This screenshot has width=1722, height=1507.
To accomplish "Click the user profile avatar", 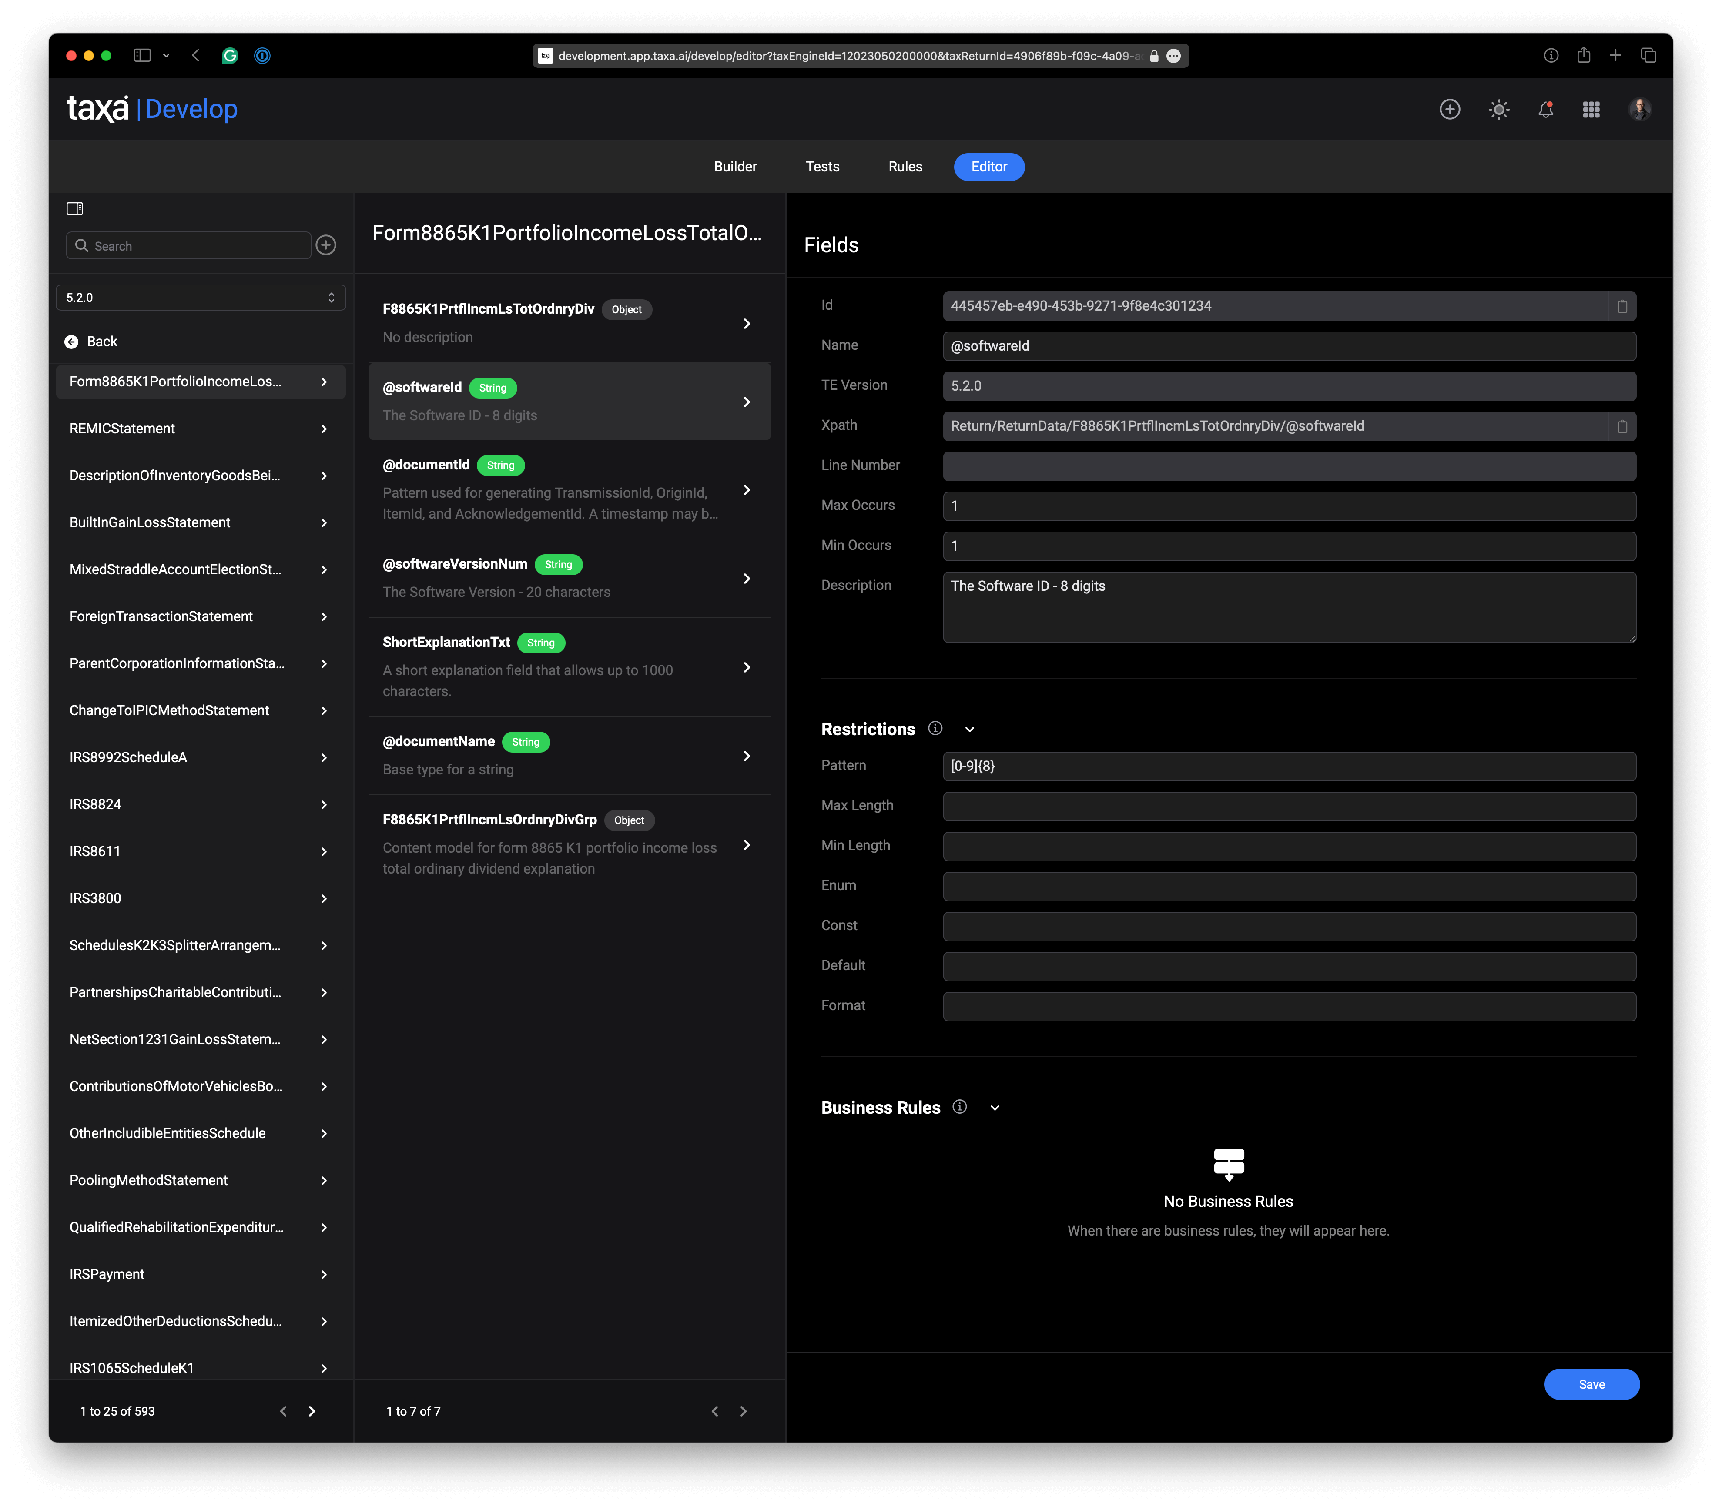I will point(1639,108).
